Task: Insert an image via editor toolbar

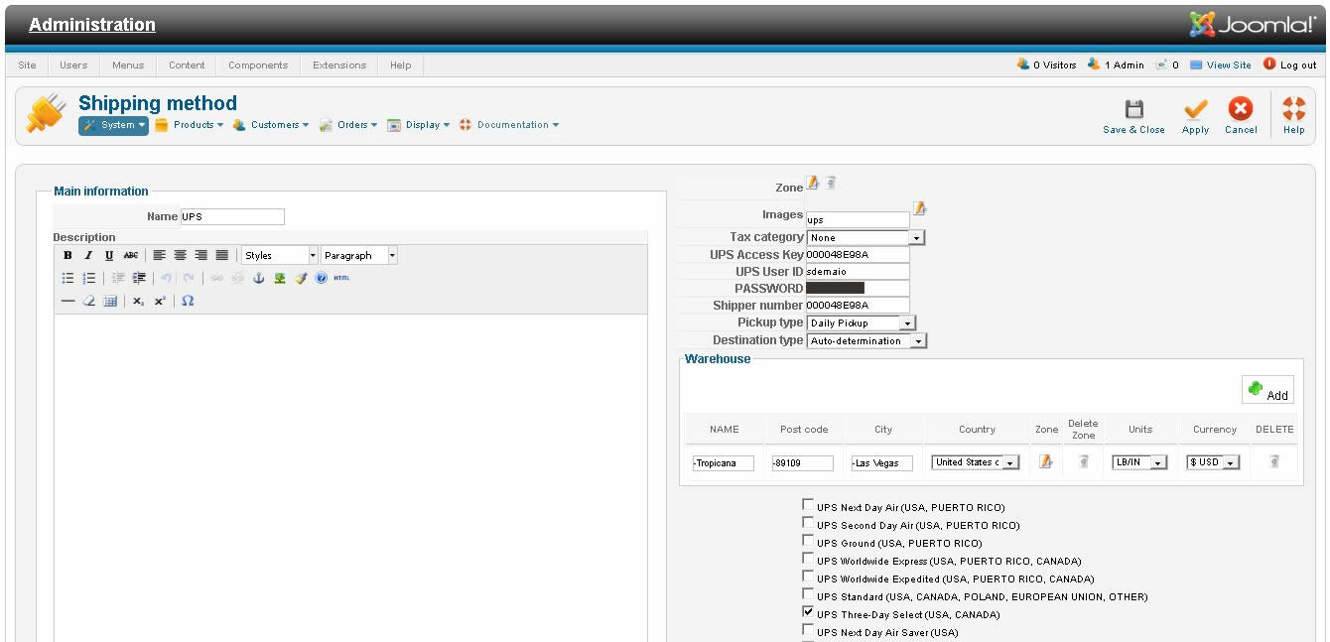Action: (280, 278)
